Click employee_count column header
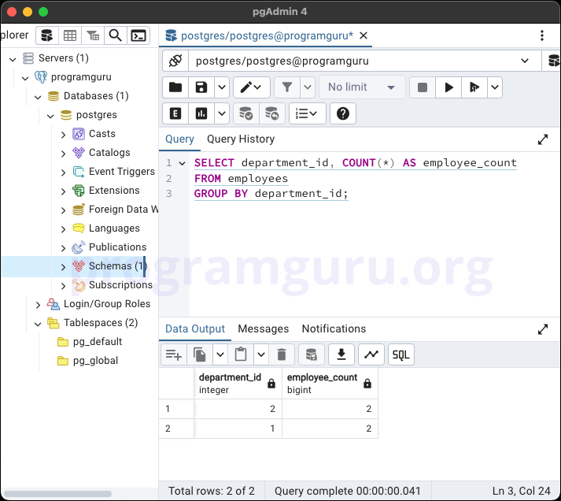Image resolution: width=561 pixels, height=501 pixels. pos(330,384)
